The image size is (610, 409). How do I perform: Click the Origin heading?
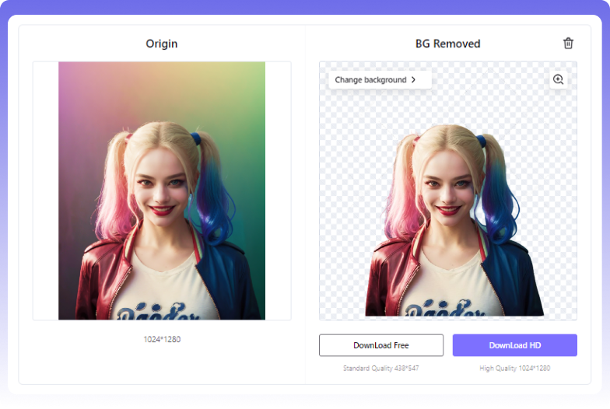point(162,44)
